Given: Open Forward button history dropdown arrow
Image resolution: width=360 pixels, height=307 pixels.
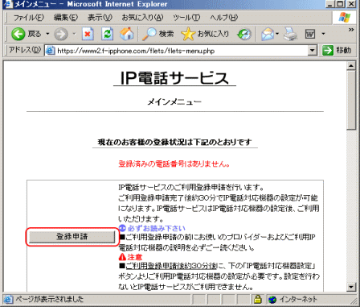Looking at the screenshot, I should tap(74, 34).
